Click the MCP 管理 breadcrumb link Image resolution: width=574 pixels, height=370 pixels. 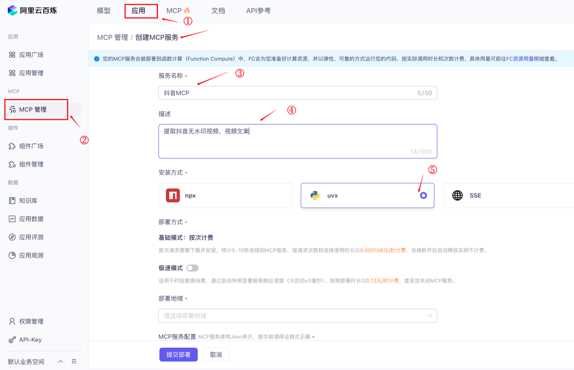112,37
